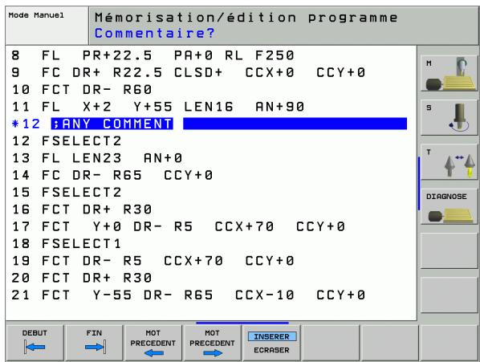Click the vertical softkey row indicator bar
The width and height of the screenshot is (480, 362).
click(418, 184)
